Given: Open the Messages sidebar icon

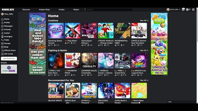Looking at the screenshot, I should [2, 26].
